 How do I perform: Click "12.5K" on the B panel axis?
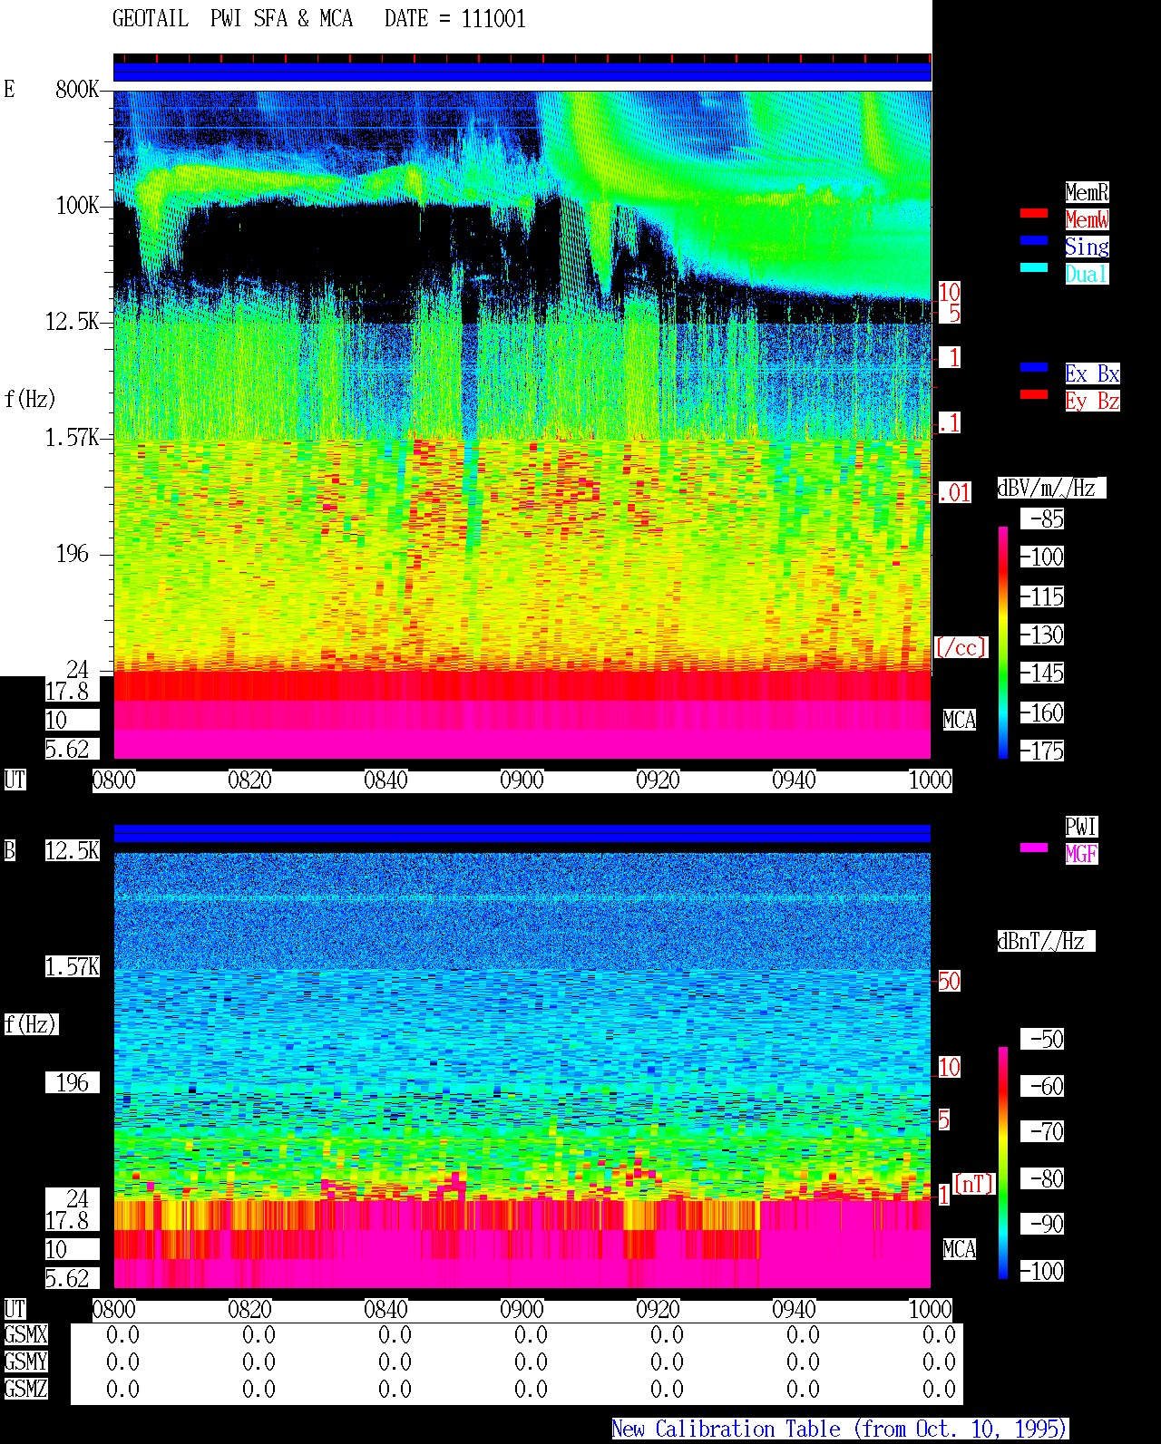coord(73,851)
